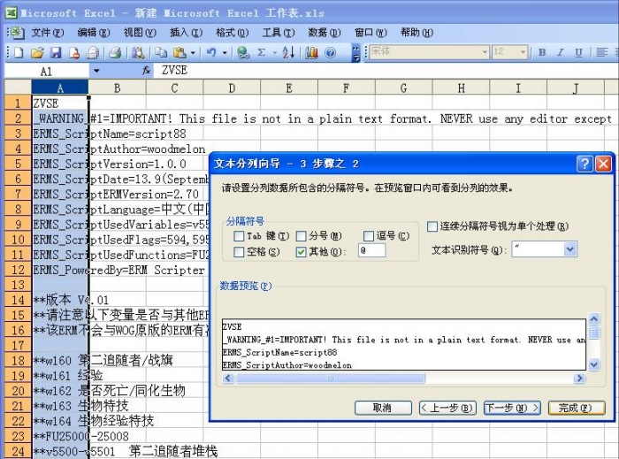This screenshot has height=459, width=619.
Task: Open the Chart Wizard icon
Action: click(311, 52)
